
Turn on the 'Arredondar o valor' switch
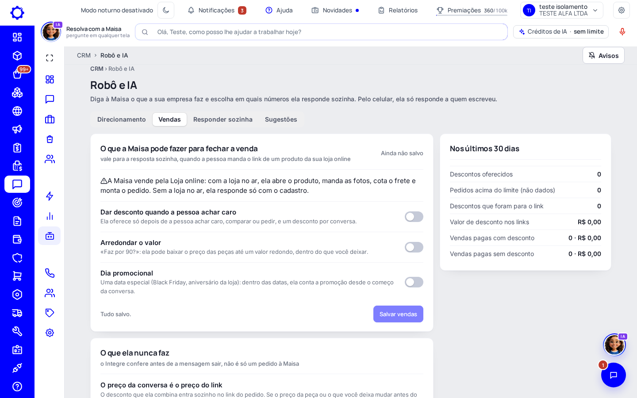pos(414,247)
